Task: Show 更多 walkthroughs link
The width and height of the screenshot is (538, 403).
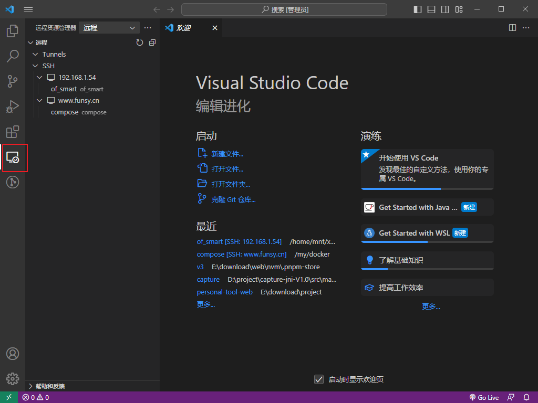Action: point(431,306)
